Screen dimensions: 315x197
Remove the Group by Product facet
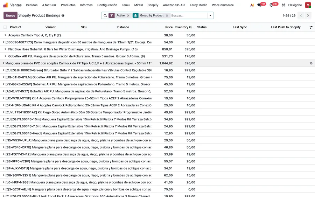click(167, 15)
